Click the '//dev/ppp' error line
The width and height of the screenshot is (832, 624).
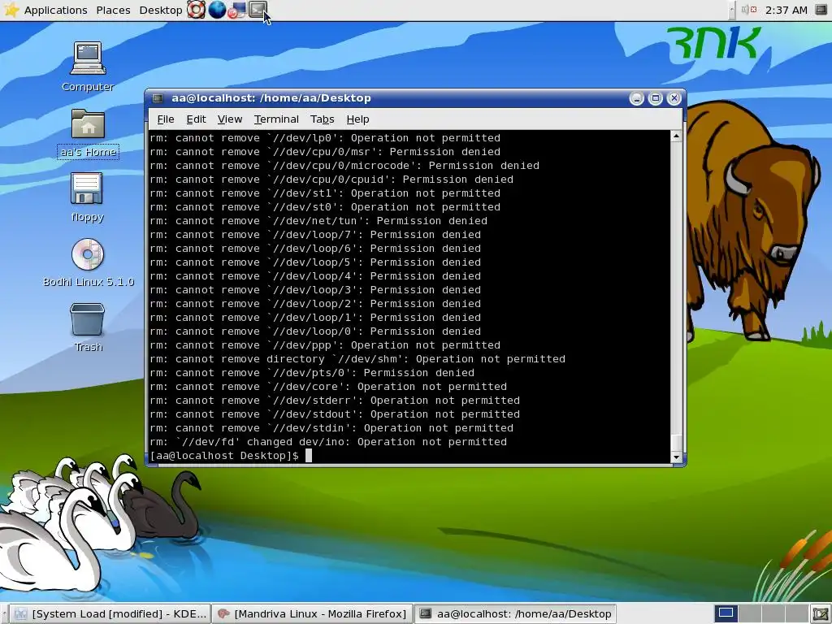click(x=325, y=345)
